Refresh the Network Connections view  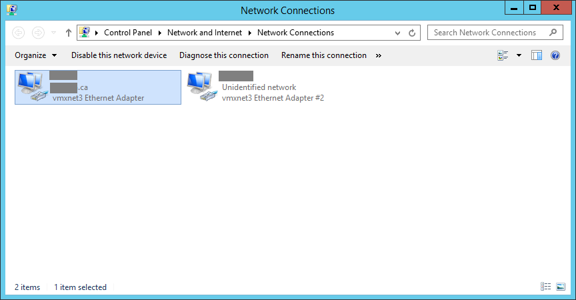click(412, 33)
